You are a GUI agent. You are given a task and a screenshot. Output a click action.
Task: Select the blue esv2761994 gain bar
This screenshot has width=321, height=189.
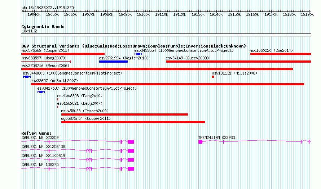point(113,62)
